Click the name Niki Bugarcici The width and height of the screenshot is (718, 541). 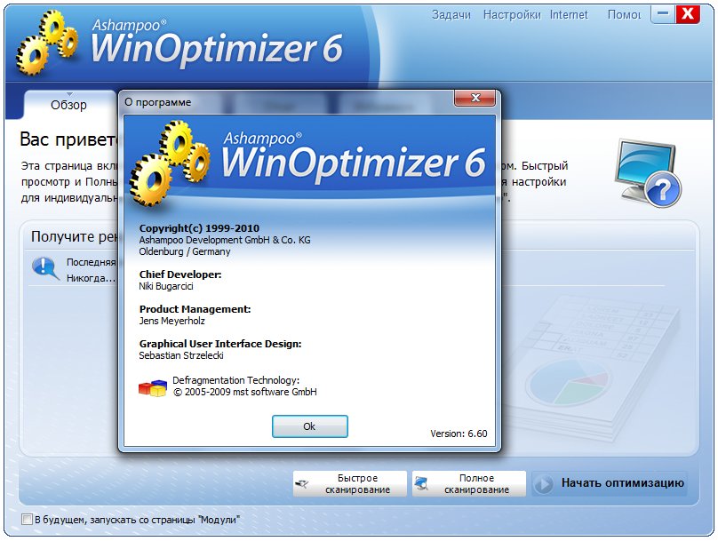point(166,287)
